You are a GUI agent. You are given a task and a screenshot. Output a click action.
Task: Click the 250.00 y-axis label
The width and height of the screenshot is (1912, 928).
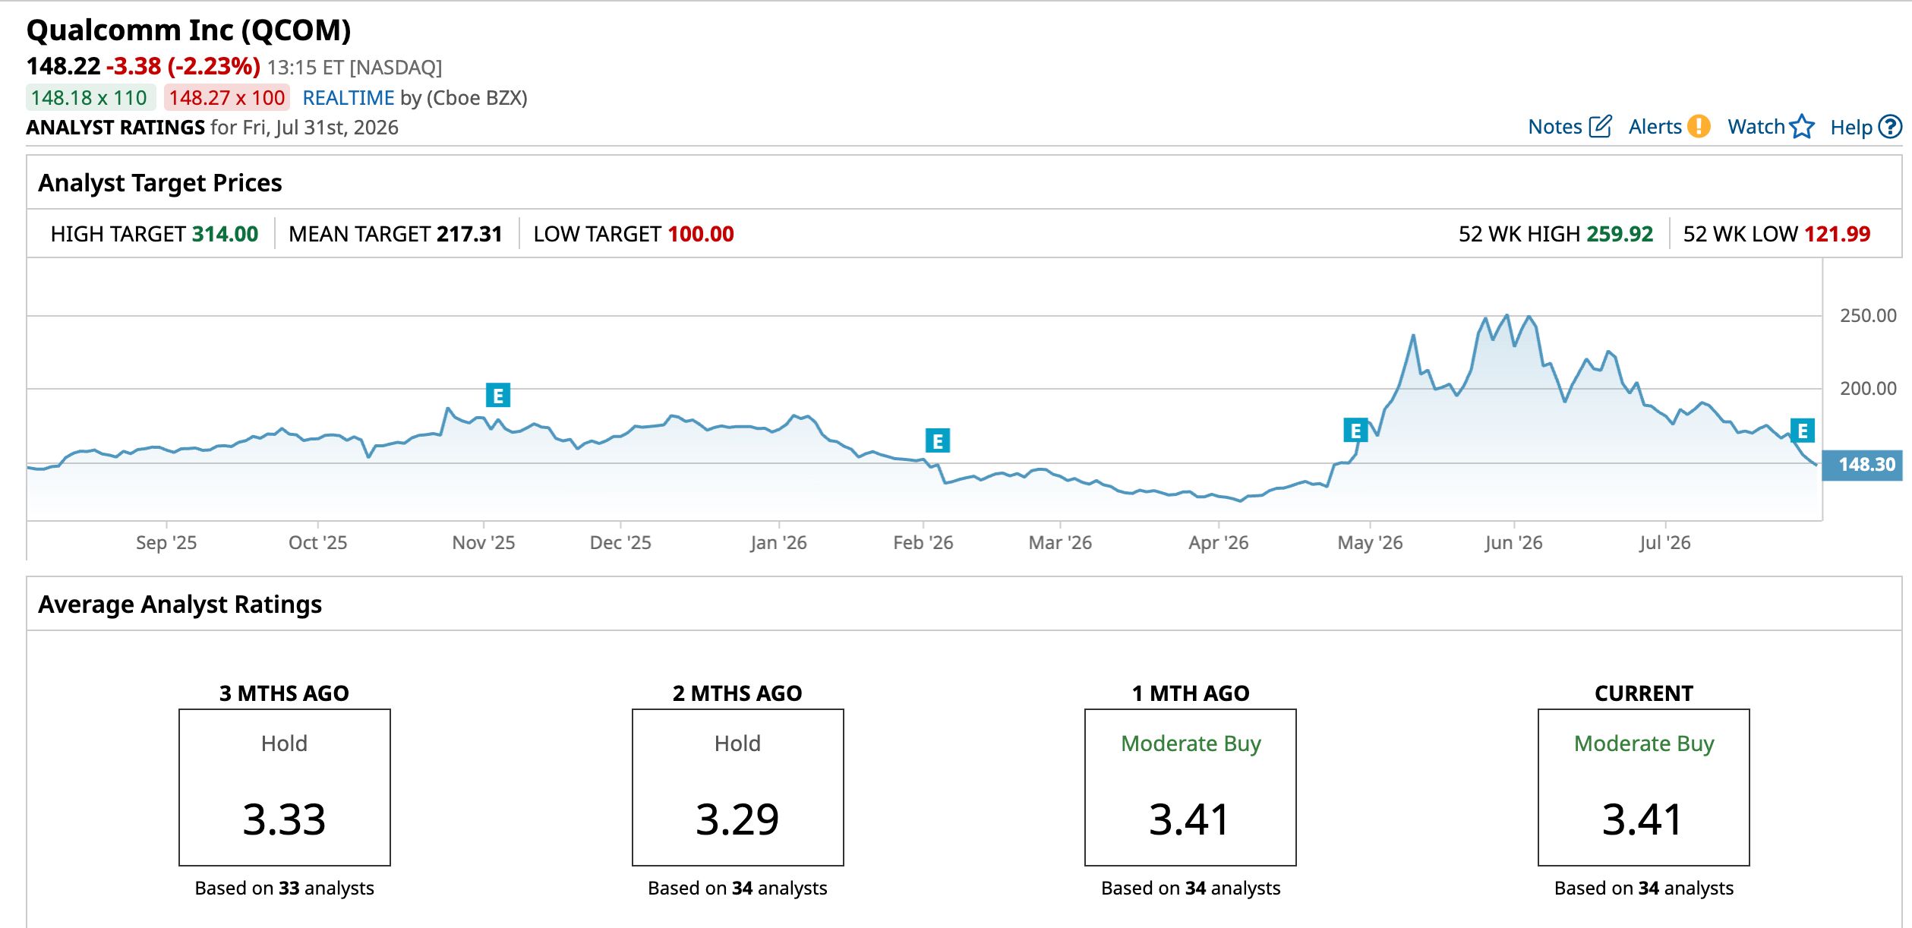[1868, 316]
